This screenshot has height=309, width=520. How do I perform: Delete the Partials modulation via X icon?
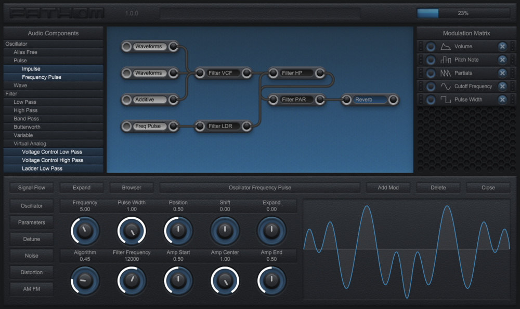(502, 73)
